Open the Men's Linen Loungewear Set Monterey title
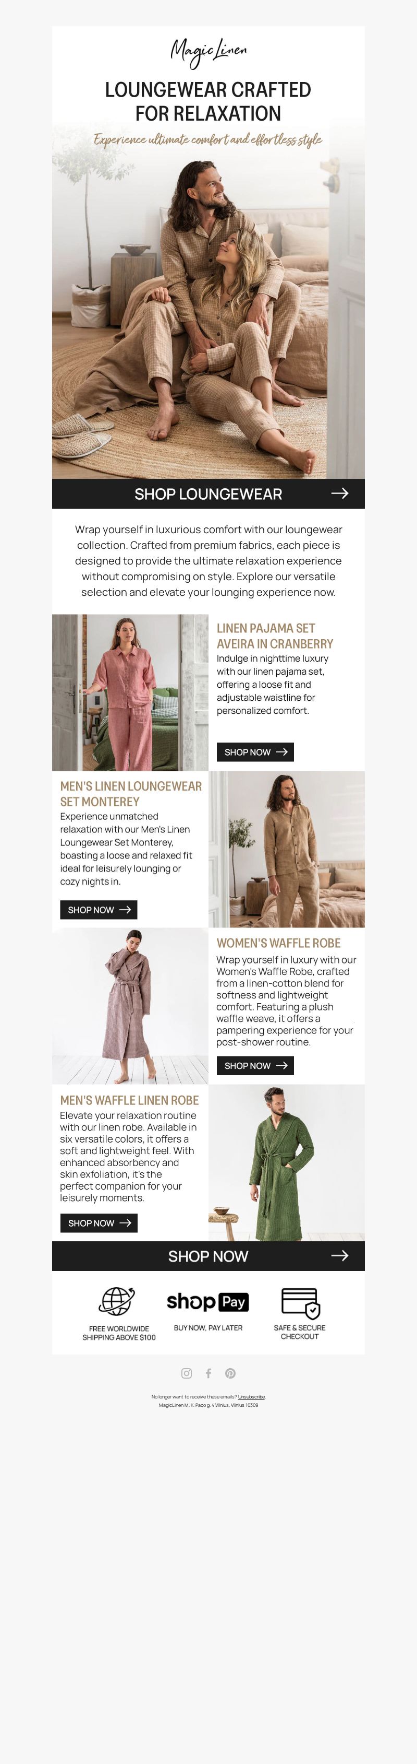 pyautogui.click(x=130, y=793)
